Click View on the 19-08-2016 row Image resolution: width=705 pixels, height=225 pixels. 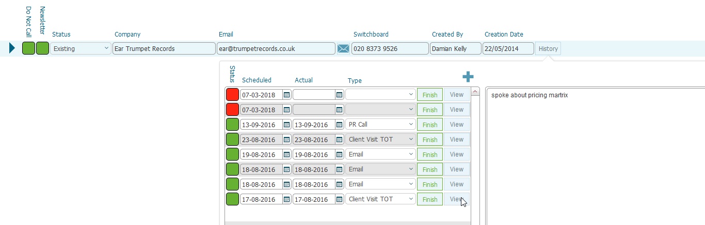pos(457,154)
